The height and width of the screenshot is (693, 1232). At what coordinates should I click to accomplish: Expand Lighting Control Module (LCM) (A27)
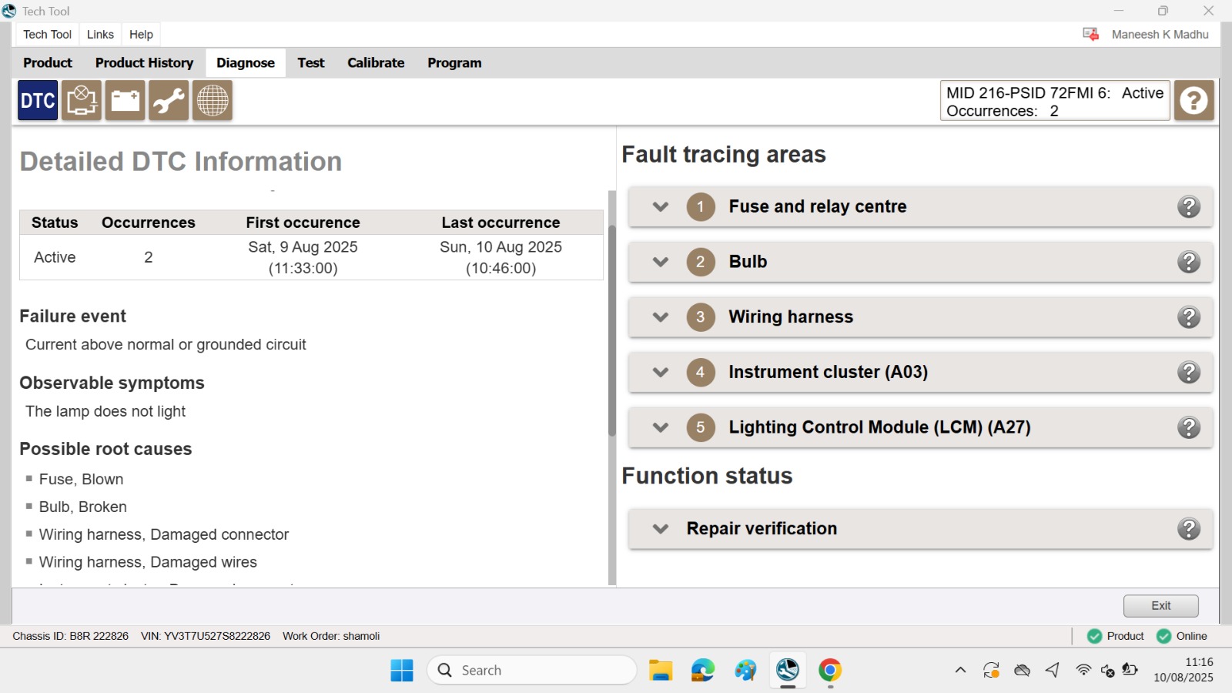[x=660, y=427]
